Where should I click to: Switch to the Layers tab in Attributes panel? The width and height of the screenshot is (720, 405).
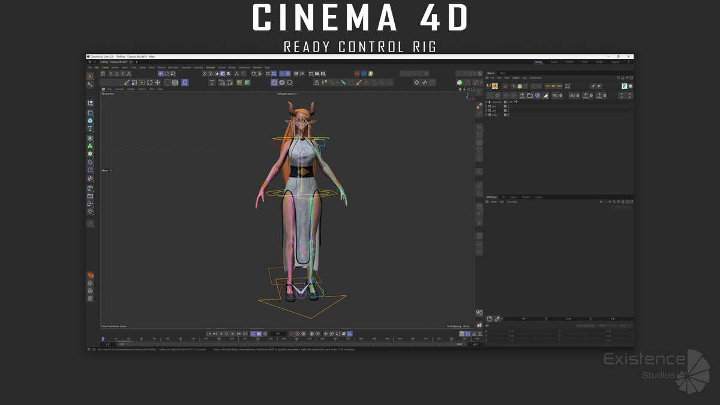pyautogui.click(x=514, y=197)
